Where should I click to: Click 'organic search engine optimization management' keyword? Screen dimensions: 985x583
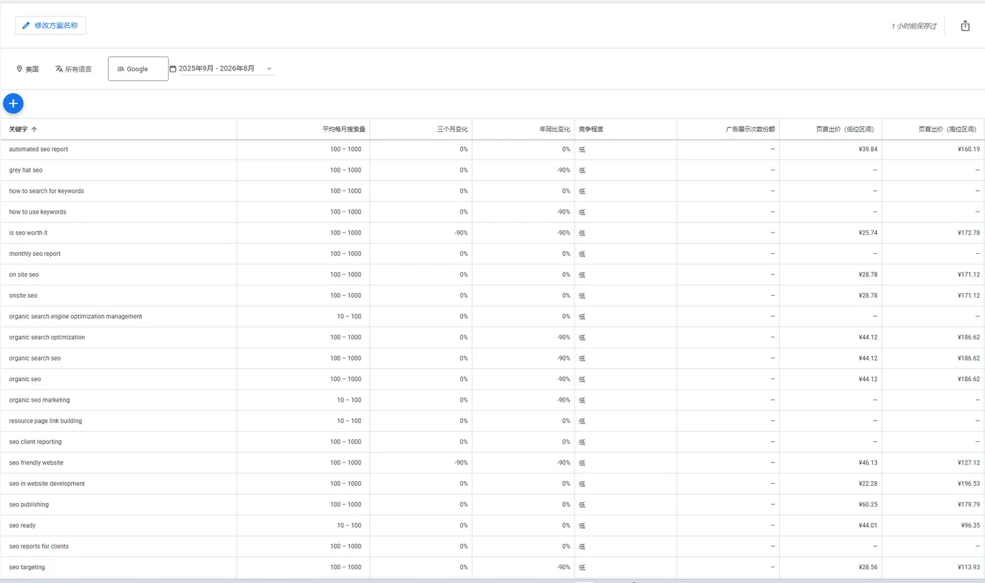[x=75, y=316]
